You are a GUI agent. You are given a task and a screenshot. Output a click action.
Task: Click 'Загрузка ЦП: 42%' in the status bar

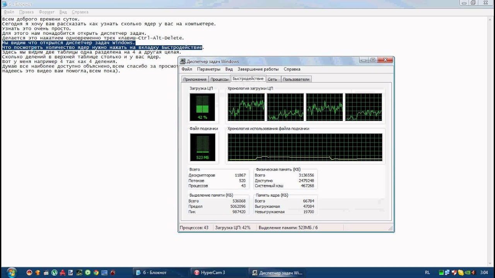tap(233, 228)
